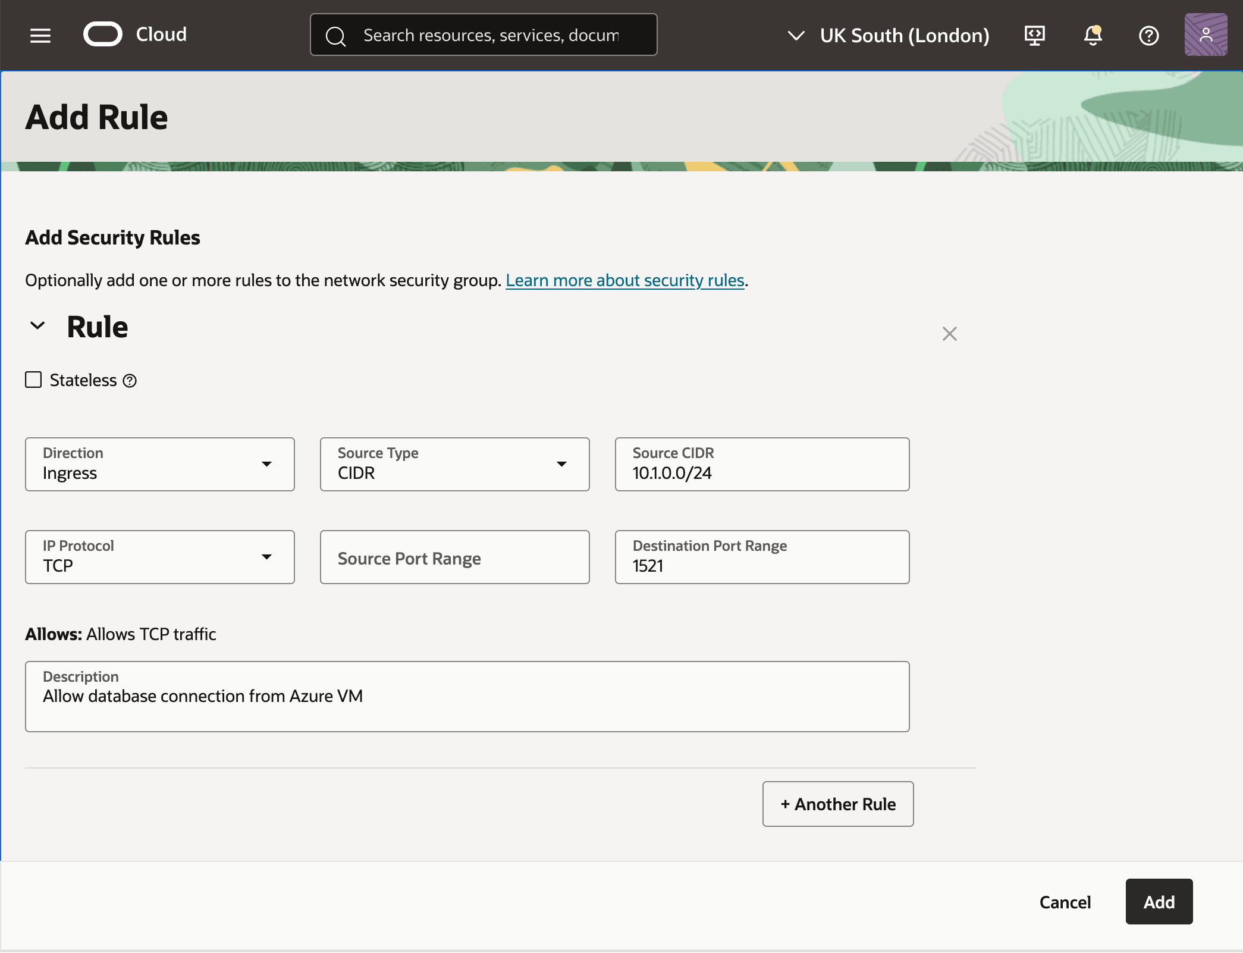
Task: Open the notifications bell
Action: [x=1091, y=36]
